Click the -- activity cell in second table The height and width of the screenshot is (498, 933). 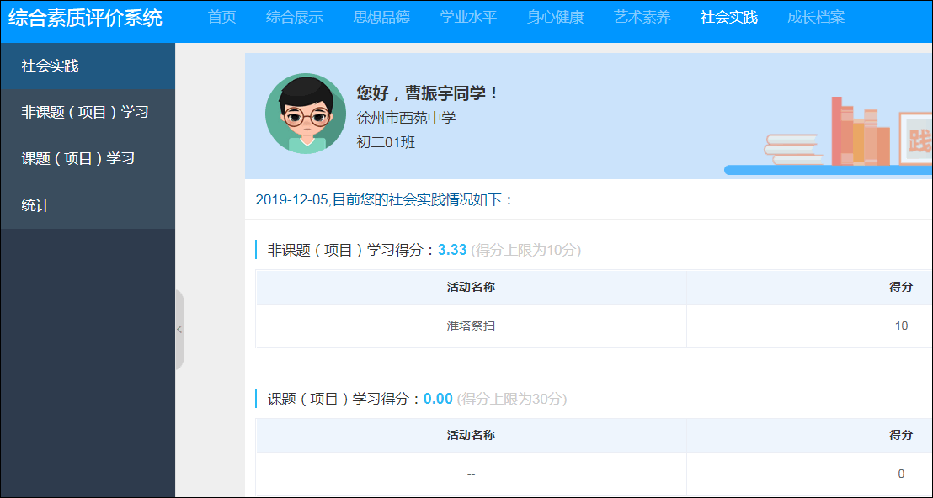point(471,474)
